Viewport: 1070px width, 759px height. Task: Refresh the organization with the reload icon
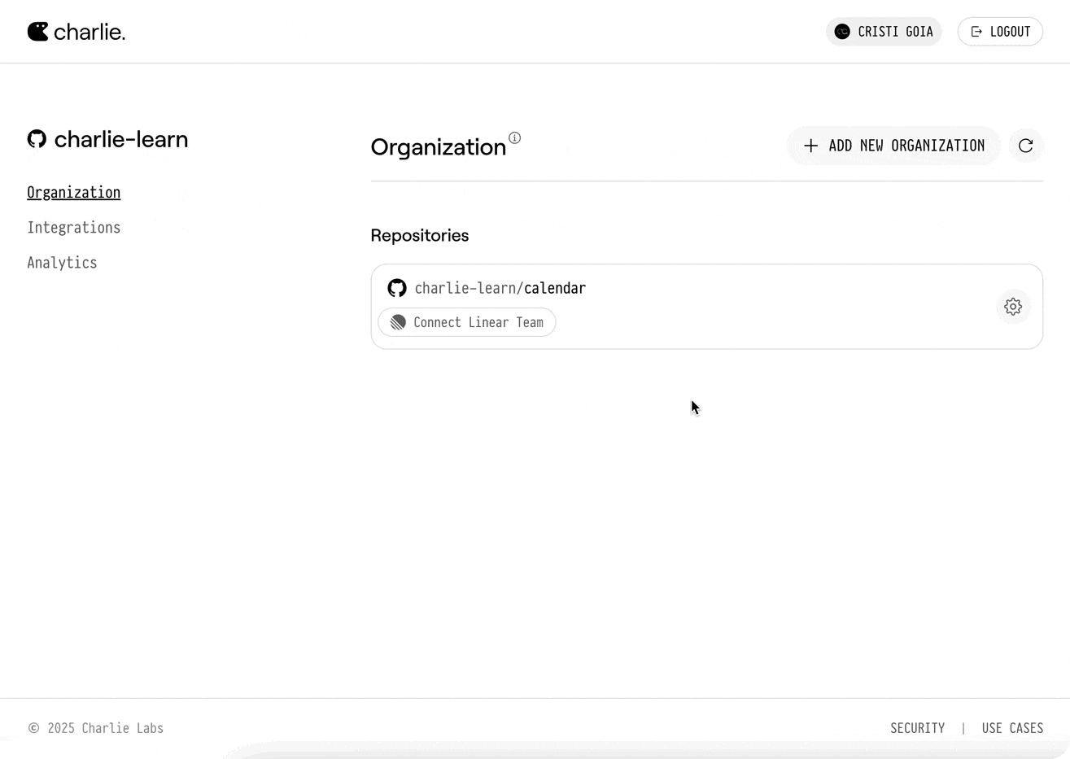pyautogui.click(x=1026, y=146)
